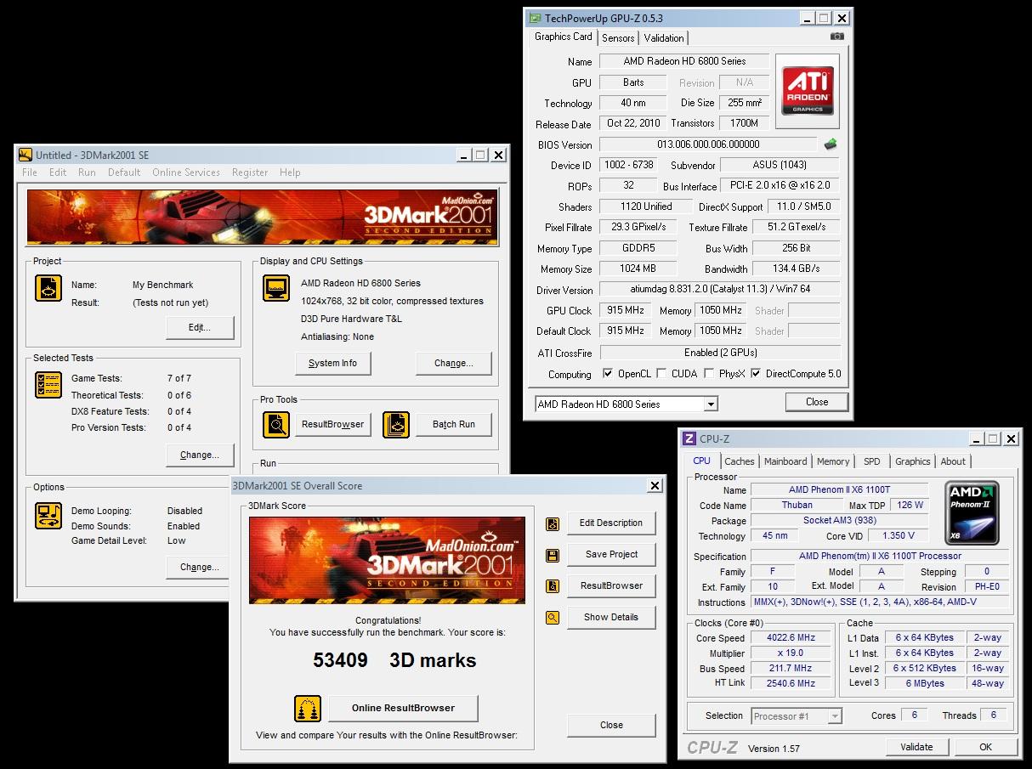Click the ResultBrowser magnifier icon in Pro Tools
The image size is (1032, 769).
276,424
